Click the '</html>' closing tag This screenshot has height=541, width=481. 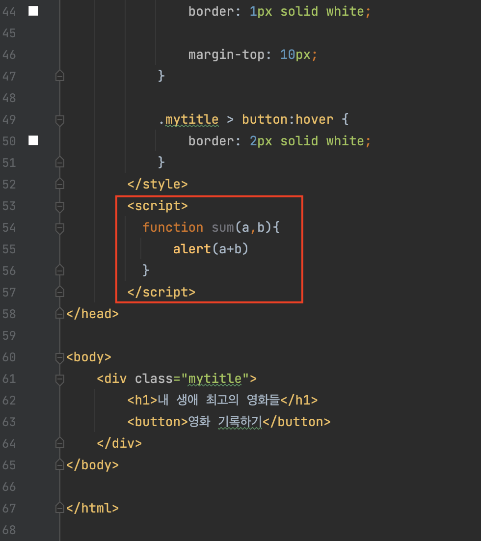(92, 508)
